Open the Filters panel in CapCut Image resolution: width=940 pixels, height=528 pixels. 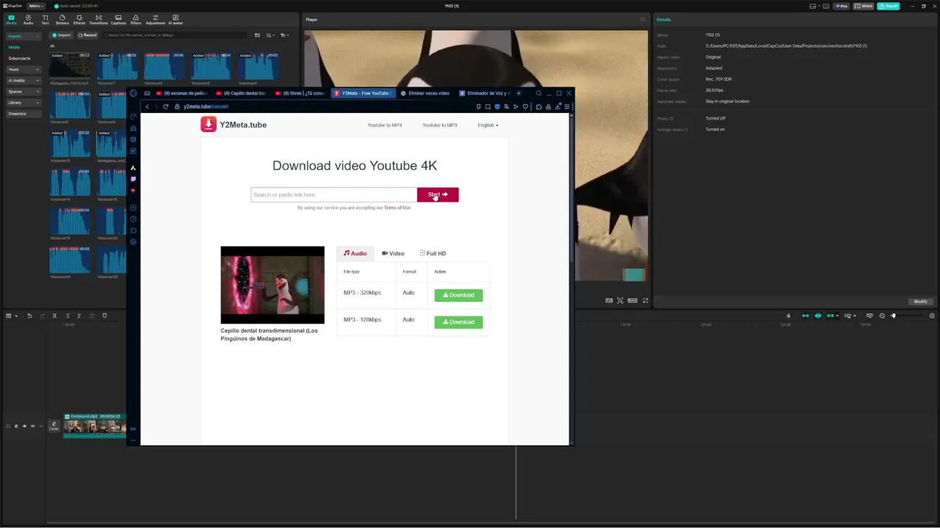coord(135,19)
